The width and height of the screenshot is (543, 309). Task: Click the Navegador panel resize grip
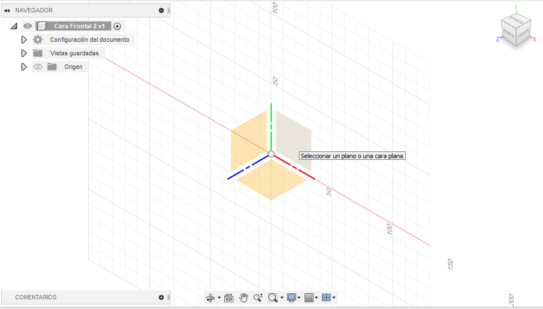(168, 10)
